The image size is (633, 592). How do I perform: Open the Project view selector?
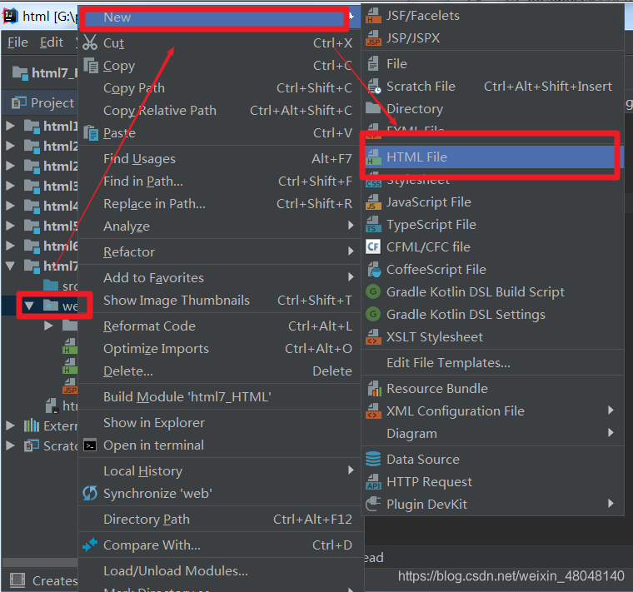pyautogui.click(x=42, y=103)
